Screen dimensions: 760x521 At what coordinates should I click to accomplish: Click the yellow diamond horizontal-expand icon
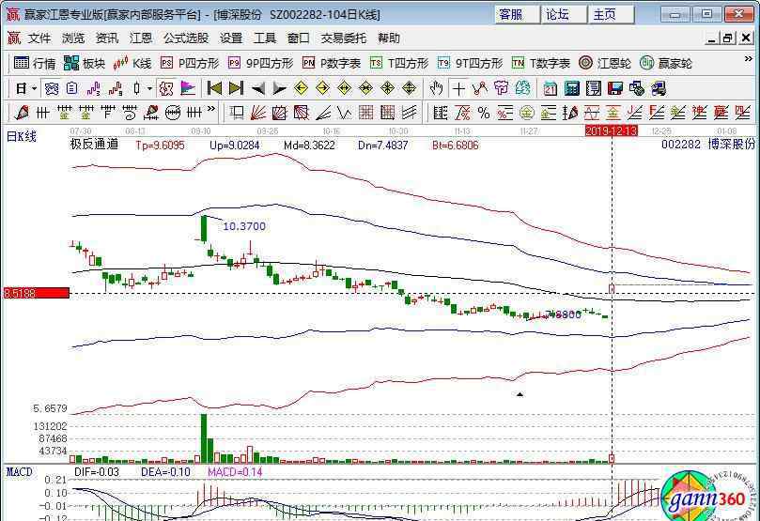(x=345, y=88)
